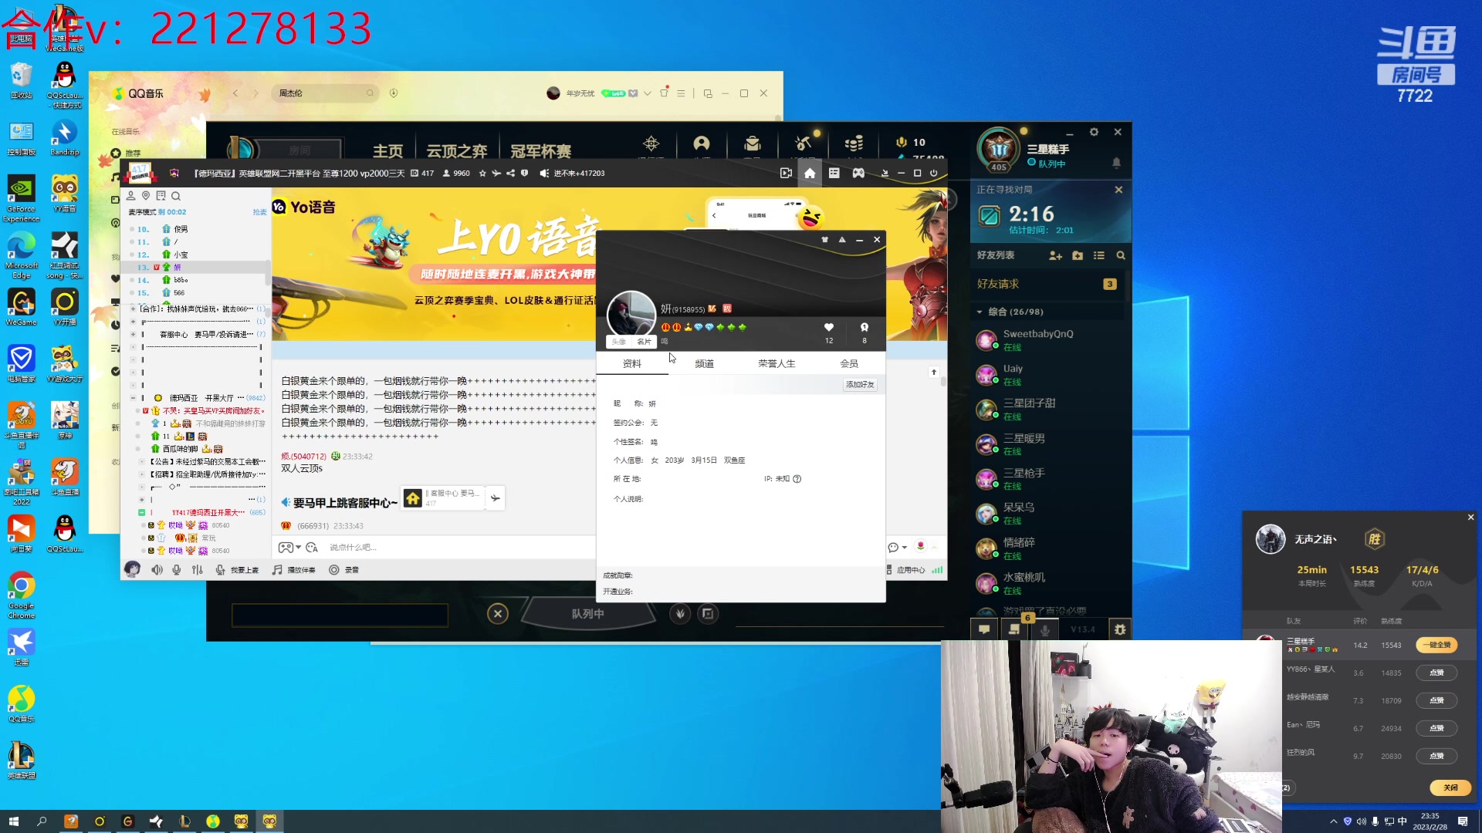
Task: Click the YY video broadcast icon
Action: click(x=786, y=174)
